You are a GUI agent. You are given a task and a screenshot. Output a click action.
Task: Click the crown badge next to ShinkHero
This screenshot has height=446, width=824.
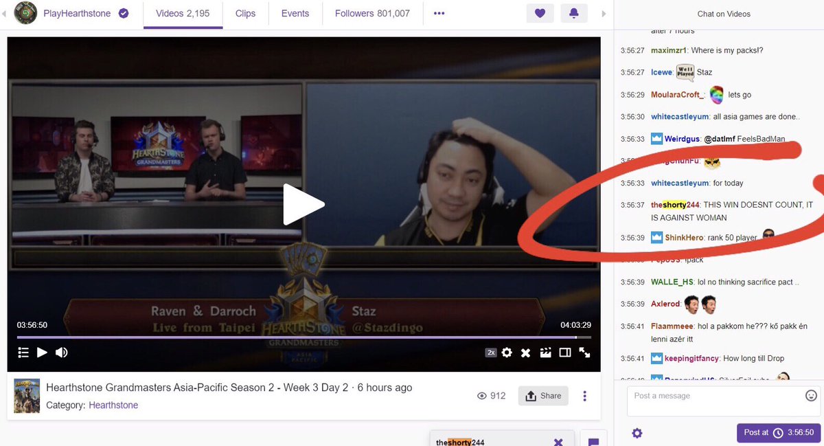coord(656,238)
